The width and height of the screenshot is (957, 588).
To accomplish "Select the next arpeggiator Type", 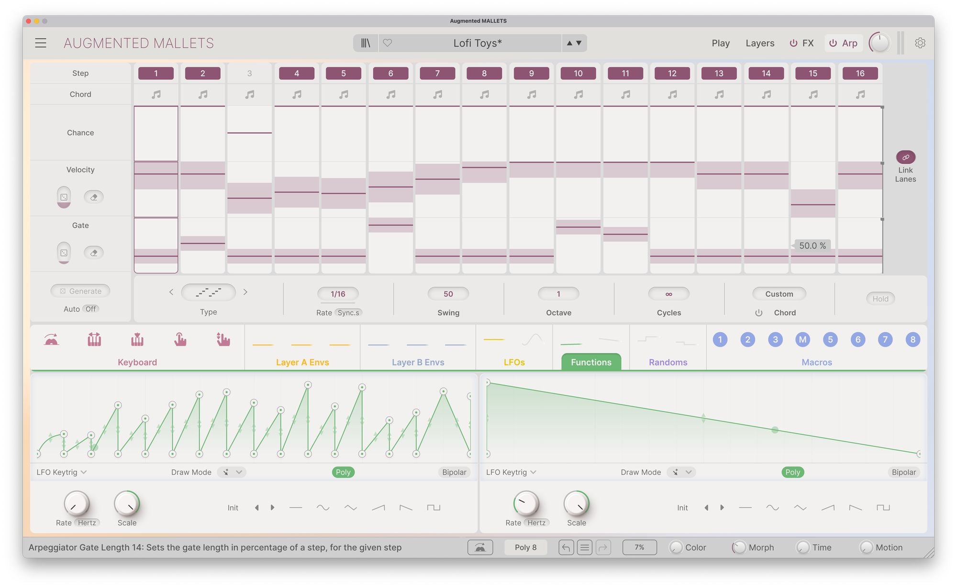I will tap(245, 292).
